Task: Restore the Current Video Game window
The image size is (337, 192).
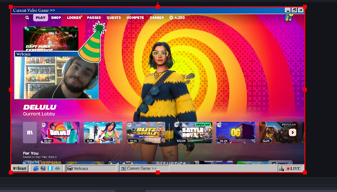Action: pyautogui.click(x=294, y=10)
